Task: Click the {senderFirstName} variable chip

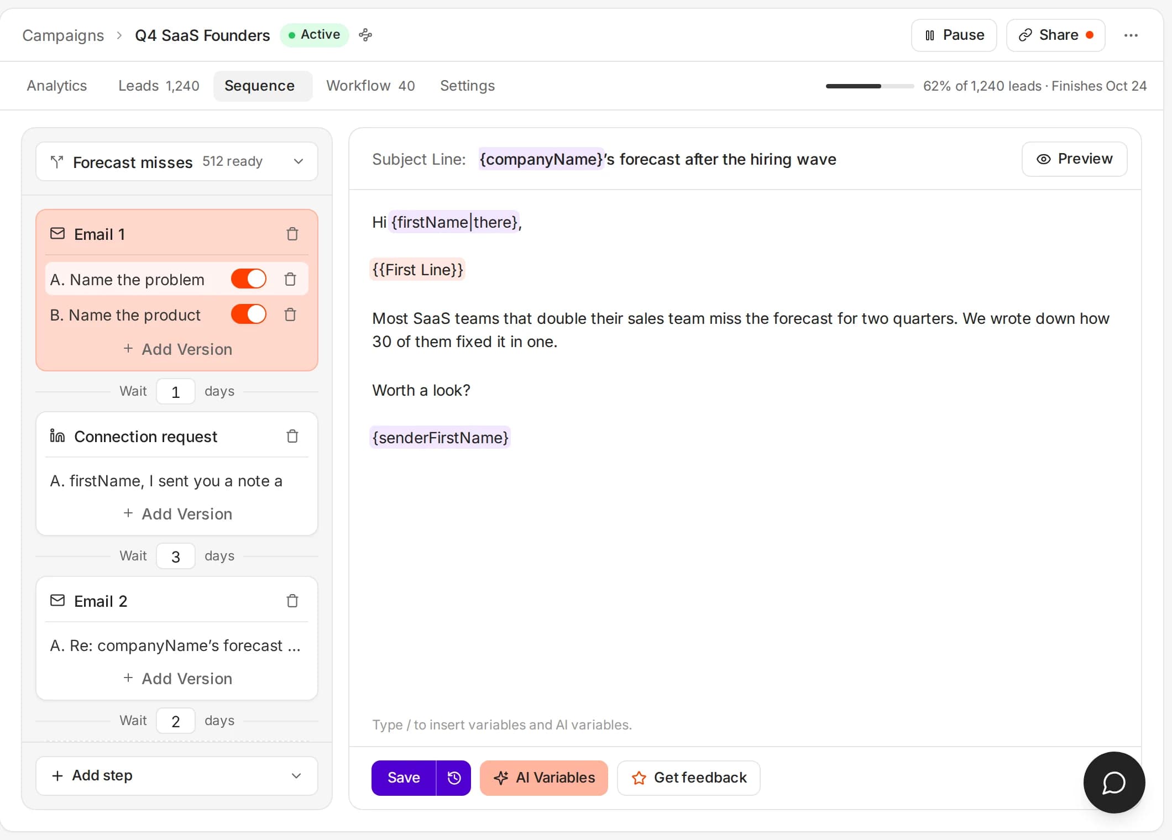Action: pos(440,438)
